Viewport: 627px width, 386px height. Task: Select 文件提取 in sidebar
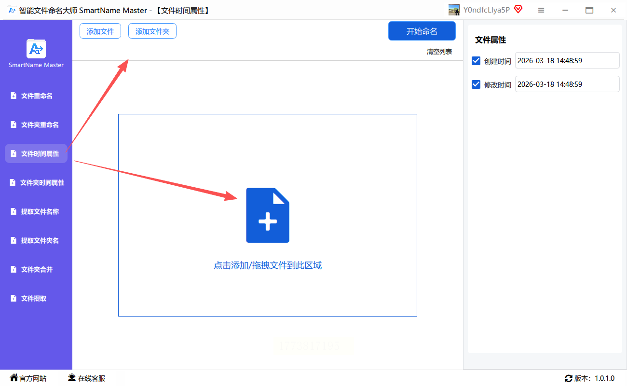tap(36, 298)
